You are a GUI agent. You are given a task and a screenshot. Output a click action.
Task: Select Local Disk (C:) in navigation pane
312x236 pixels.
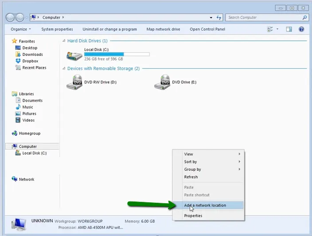point(35,153)
